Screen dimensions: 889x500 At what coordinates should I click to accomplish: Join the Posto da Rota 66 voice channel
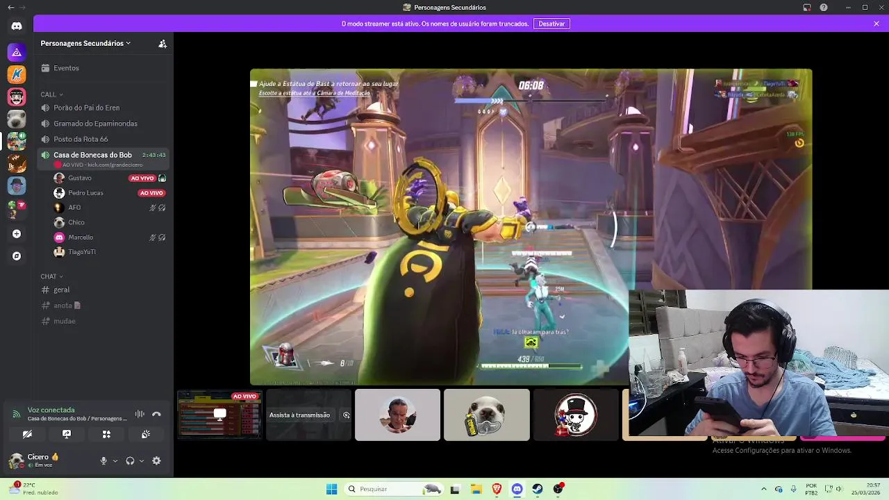(104, 139)
